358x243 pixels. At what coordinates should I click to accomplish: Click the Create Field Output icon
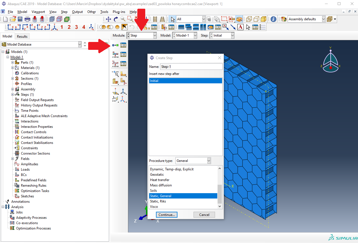click(115, 54)
